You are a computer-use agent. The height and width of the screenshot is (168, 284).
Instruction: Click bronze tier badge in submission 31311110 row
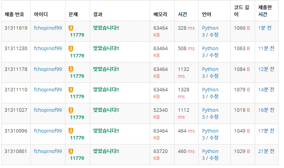pos(71,90)
